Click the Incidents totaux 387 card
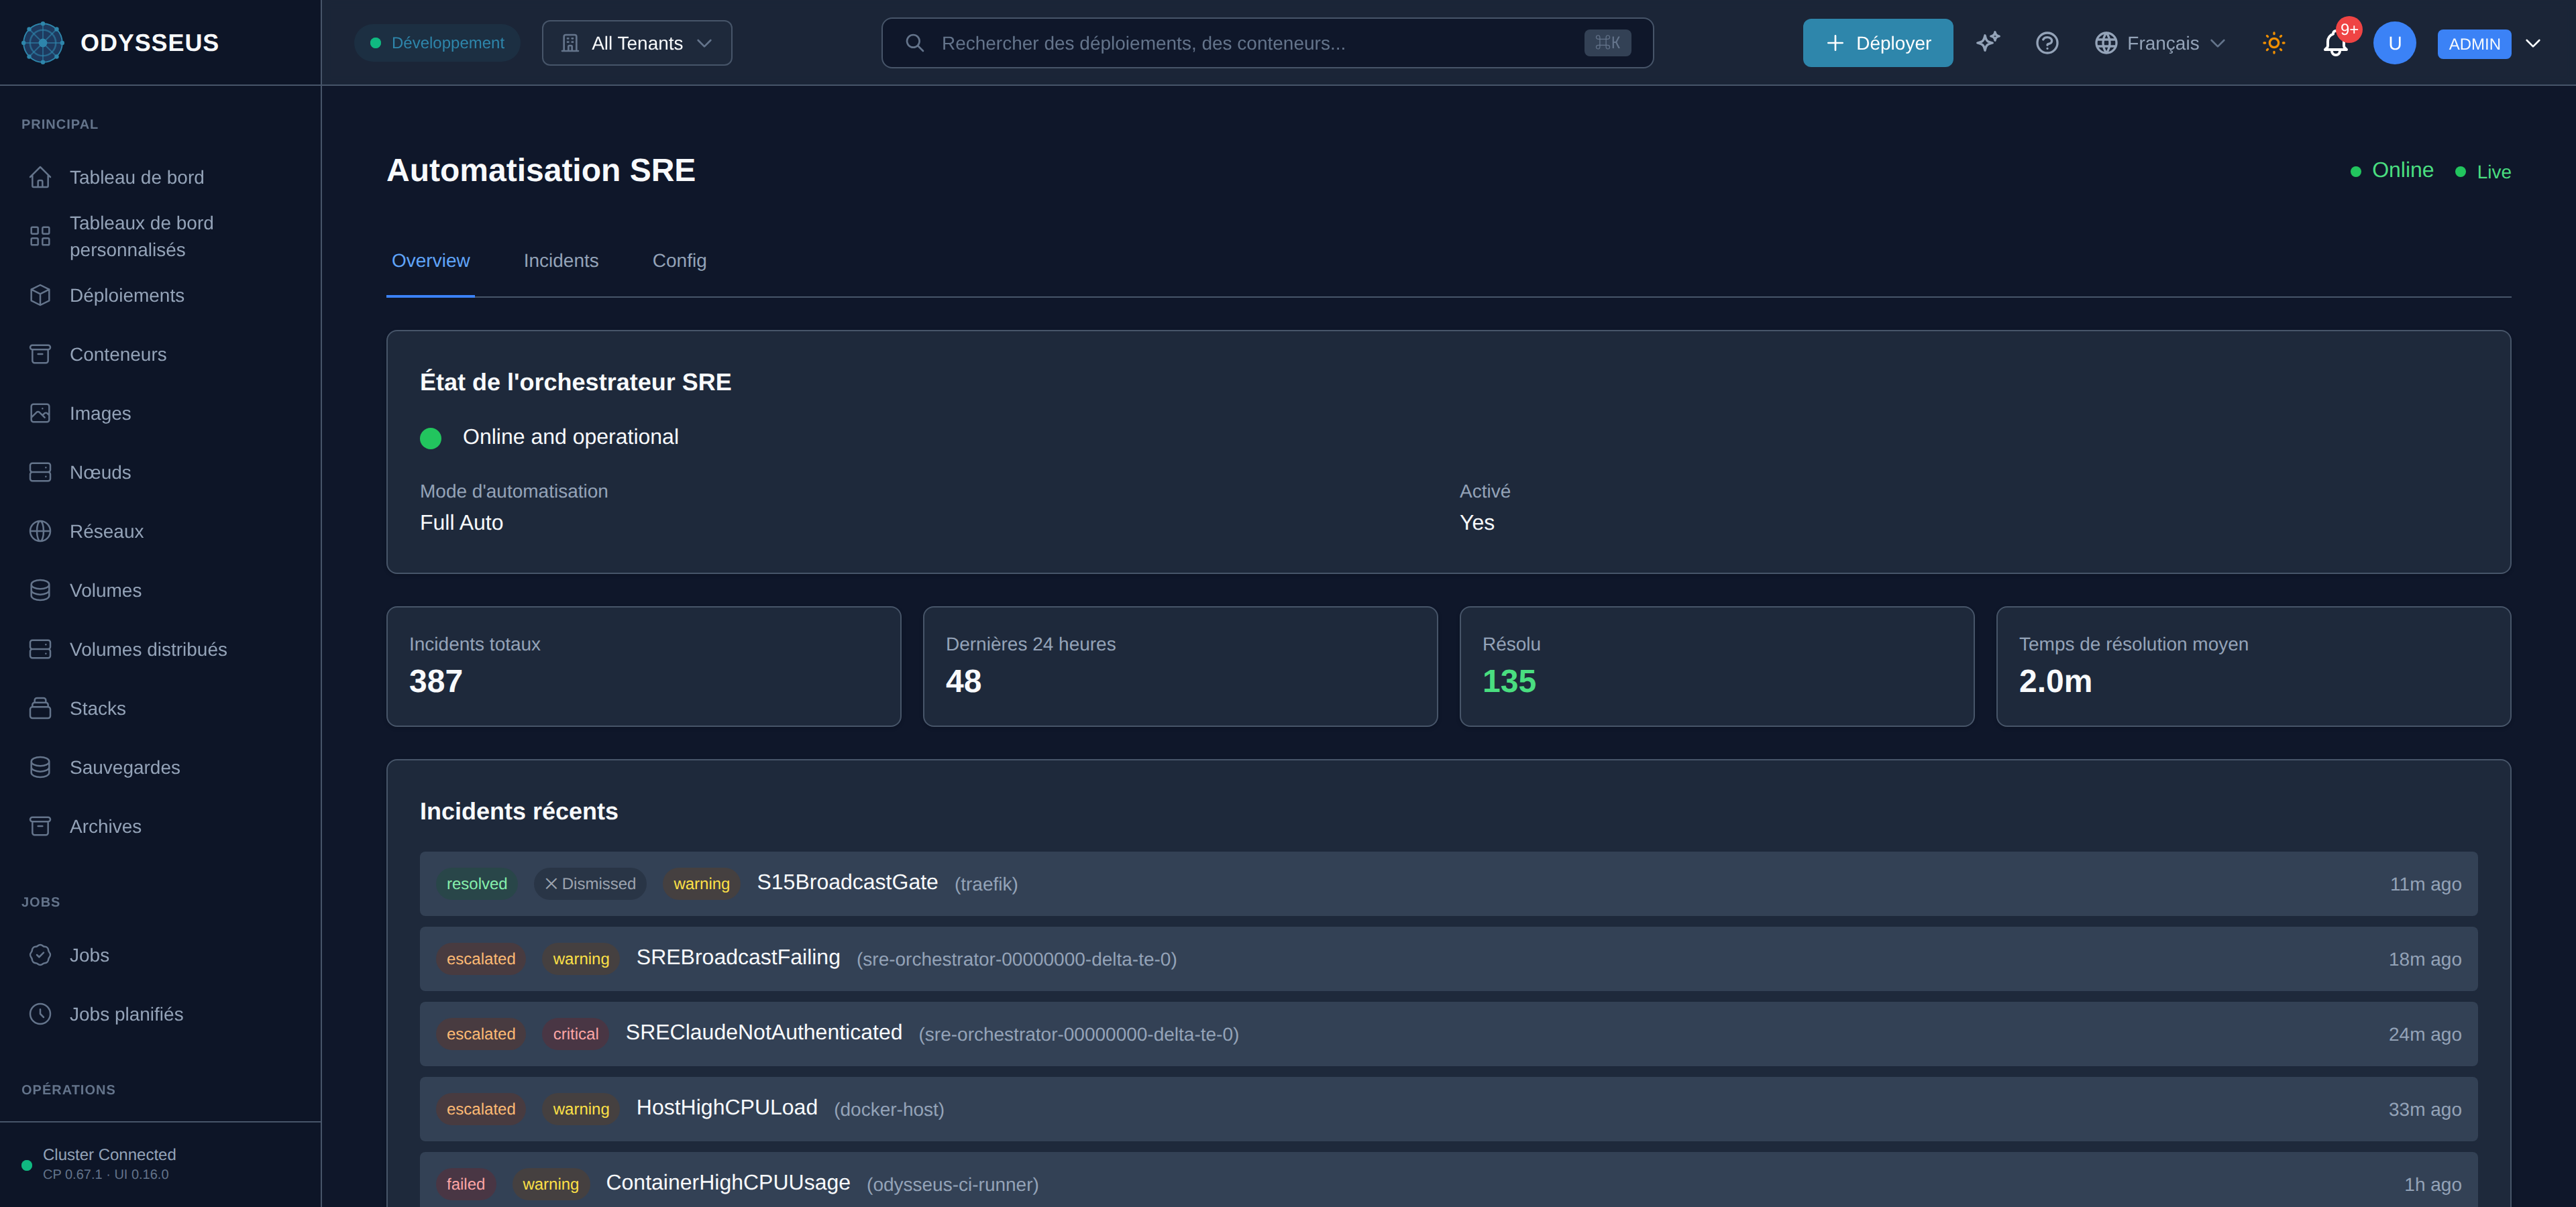The height and width of the screenshot is (1207, 2576). (x=643, y=667)
